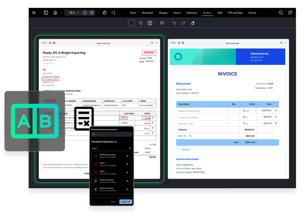
Task: Remove the 8710 Oakarum Bay redaction
Action: pyautogui.click(x=127, y=156)
